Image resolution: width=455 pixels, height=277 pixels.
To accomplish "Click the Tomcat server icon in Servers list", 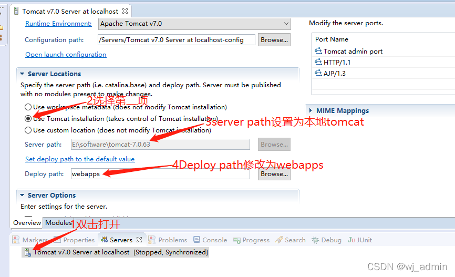I will click(28, 252).
